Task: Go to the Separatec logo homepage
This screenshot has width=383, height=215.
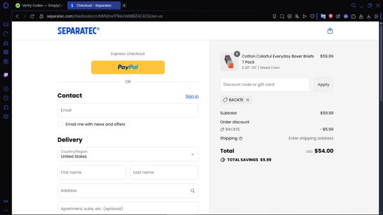Action: (x=78, y=30)
